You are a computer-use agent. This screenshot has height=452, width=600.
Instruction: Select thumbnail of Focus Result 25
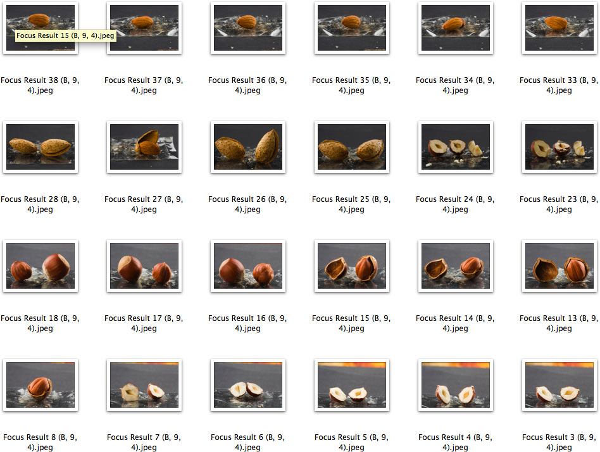[352, 147]
